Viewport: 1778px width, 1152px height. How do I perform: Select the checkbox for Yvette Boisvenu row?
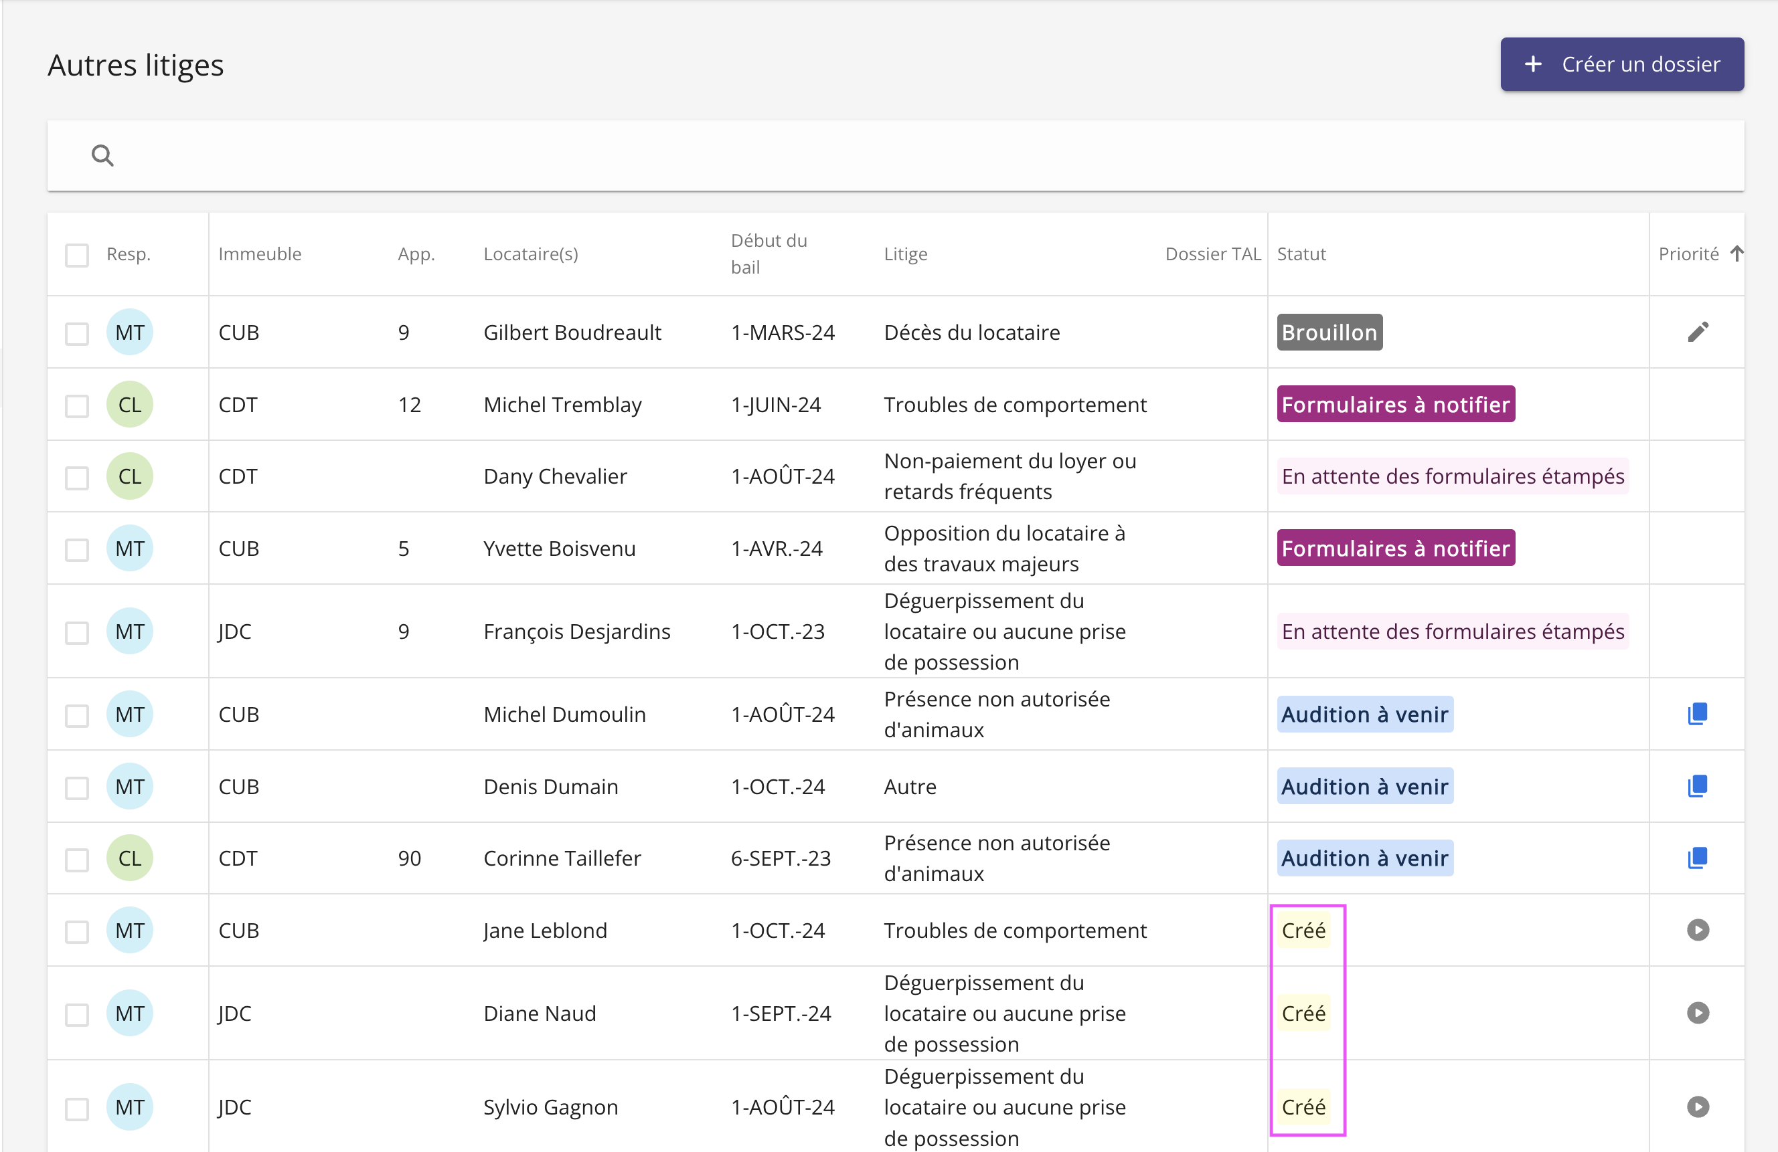76,549
